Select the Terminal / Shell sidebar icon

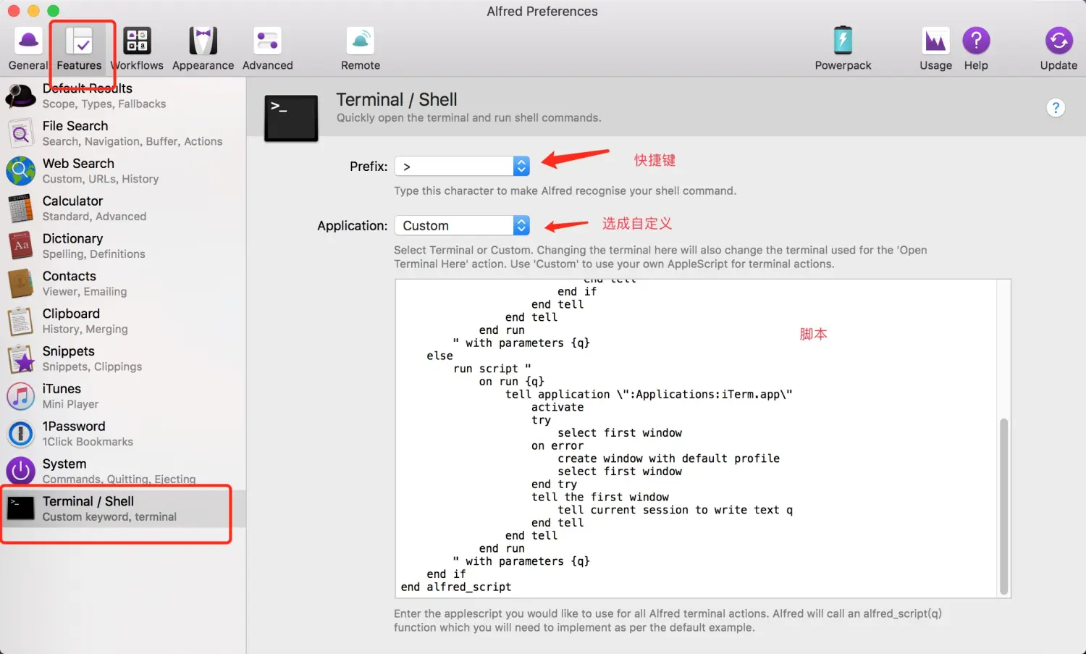20,508
